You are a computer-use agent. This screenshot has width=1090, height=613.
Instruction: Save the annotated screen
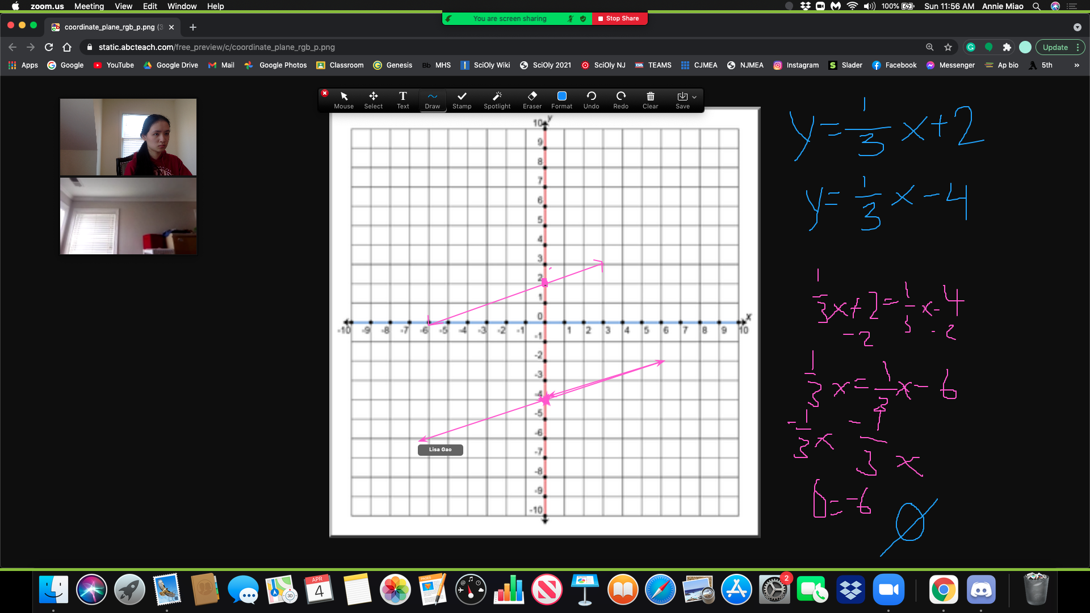[682, 100]
